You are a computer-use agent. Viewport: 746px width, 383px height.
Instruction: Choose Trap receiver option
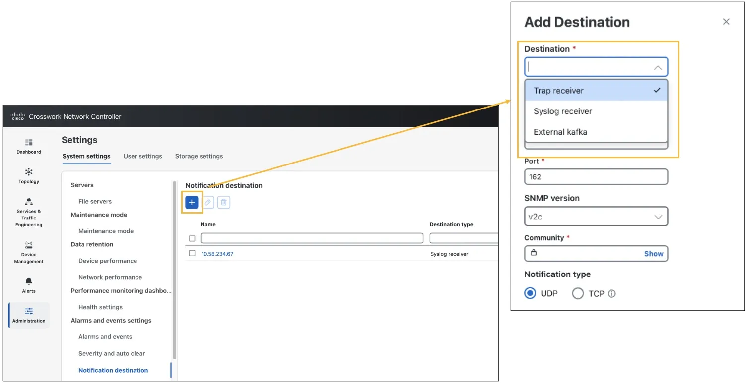[x=596, y=91]
